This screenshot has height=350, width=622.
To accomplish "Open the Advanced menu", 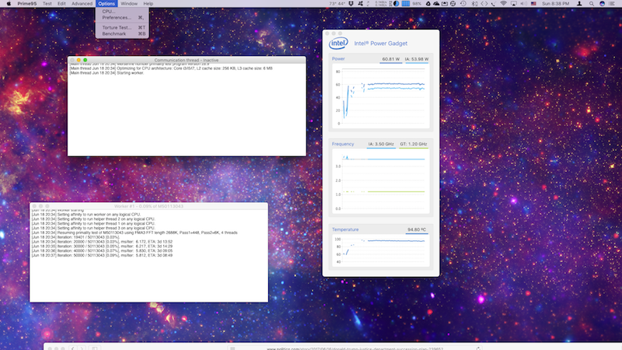I will (82, 4).
